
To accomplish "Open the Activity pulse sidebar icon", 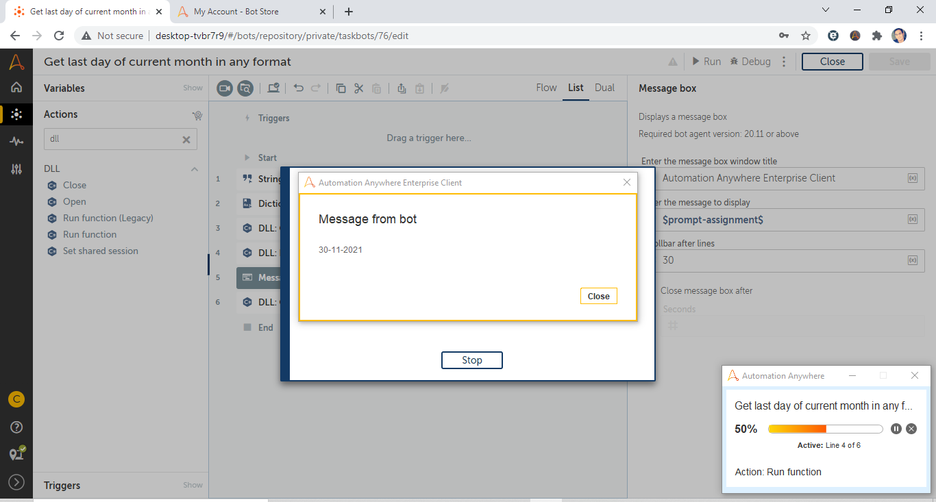I will pyautogui.click(x=16, y=142).
